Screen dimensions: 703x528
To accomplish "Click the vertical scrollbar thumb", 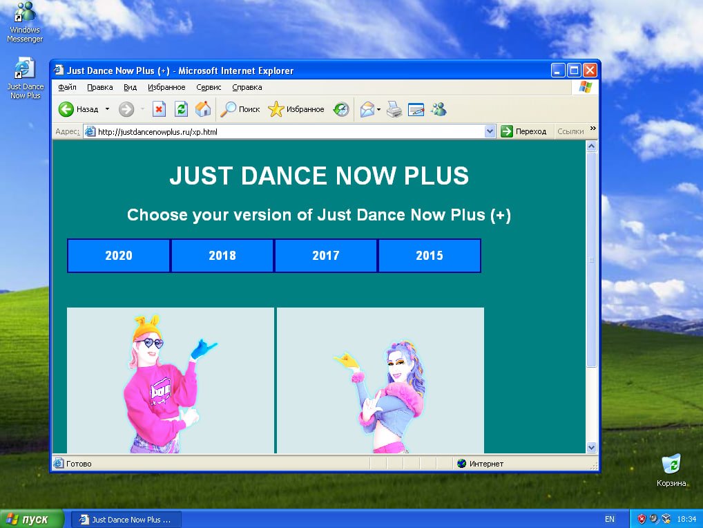I will (591, 260).
